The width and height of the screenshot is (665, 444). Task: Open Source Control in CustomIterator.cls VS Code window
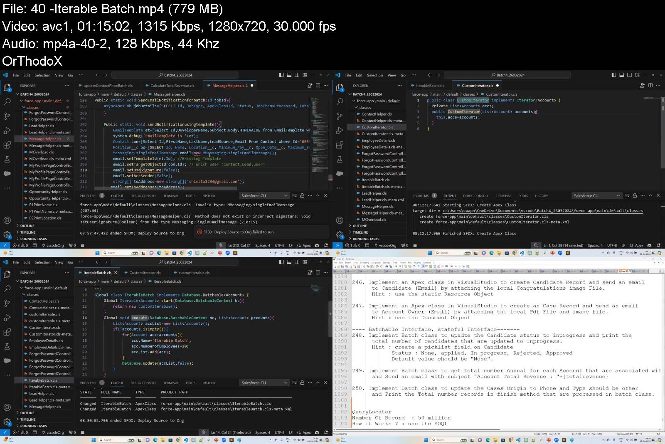pos(340,116)
